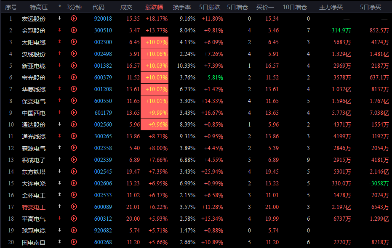
Task: Play 3-minute replay for 宏远股份
Action: (x=74, y=18)
